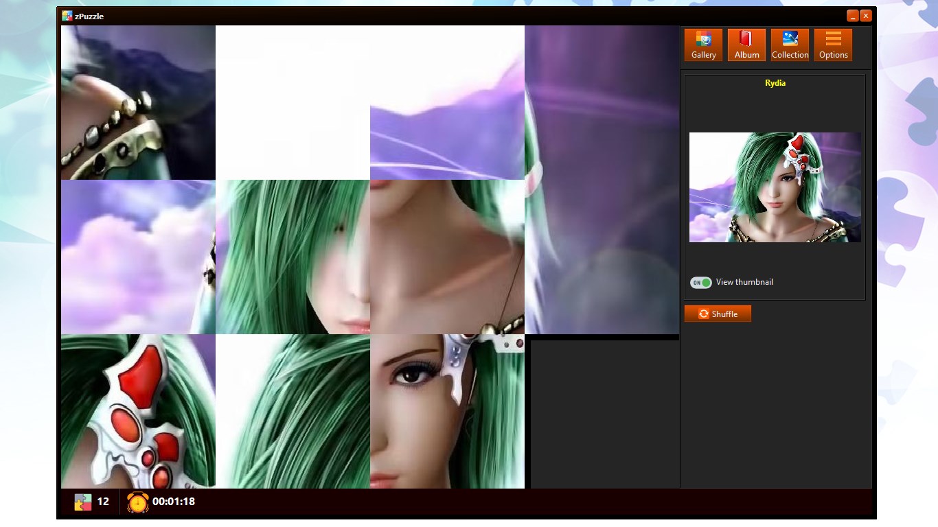The width and height of the screenshot is (938, 527).
Task: Select the neck and collarbone tile
Action: coord(447,257)
